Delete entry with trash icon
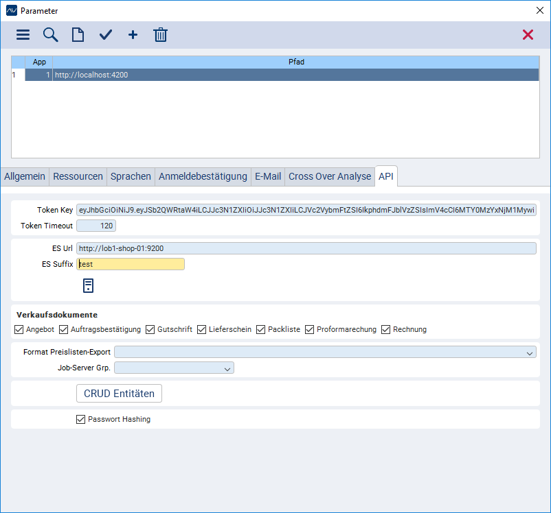 tap(160, 35)
